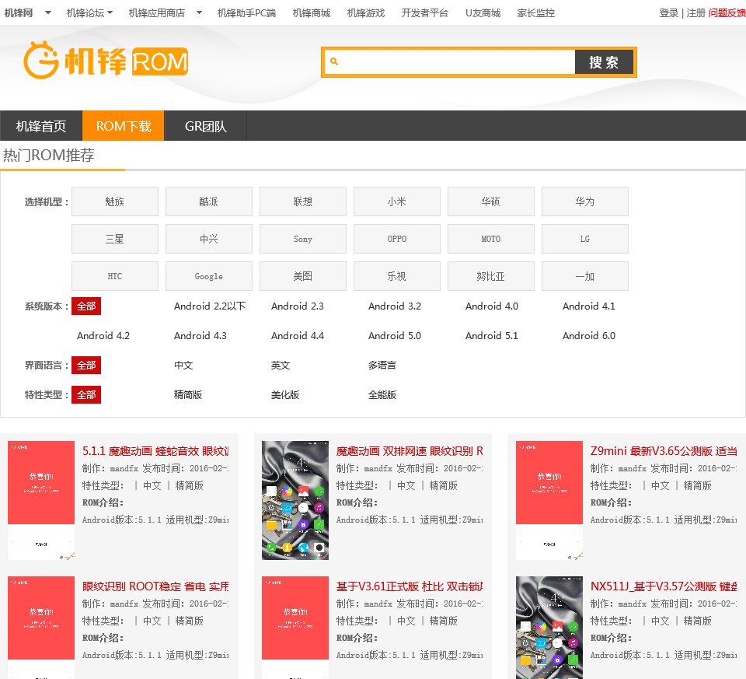Filter by Android 4.0

(x=491, y=306)
